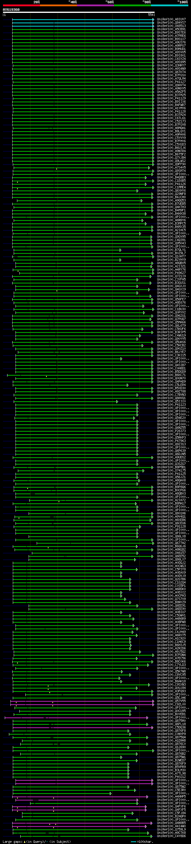Click the cyan ~100% identity legend segment

pos(170,5)
